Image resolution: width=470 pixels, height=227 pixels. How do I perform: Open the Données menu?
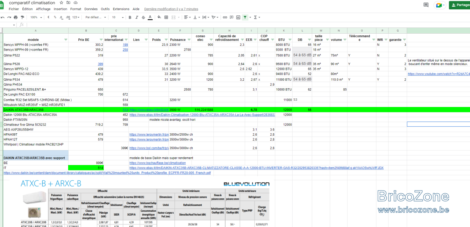[91, 9]
